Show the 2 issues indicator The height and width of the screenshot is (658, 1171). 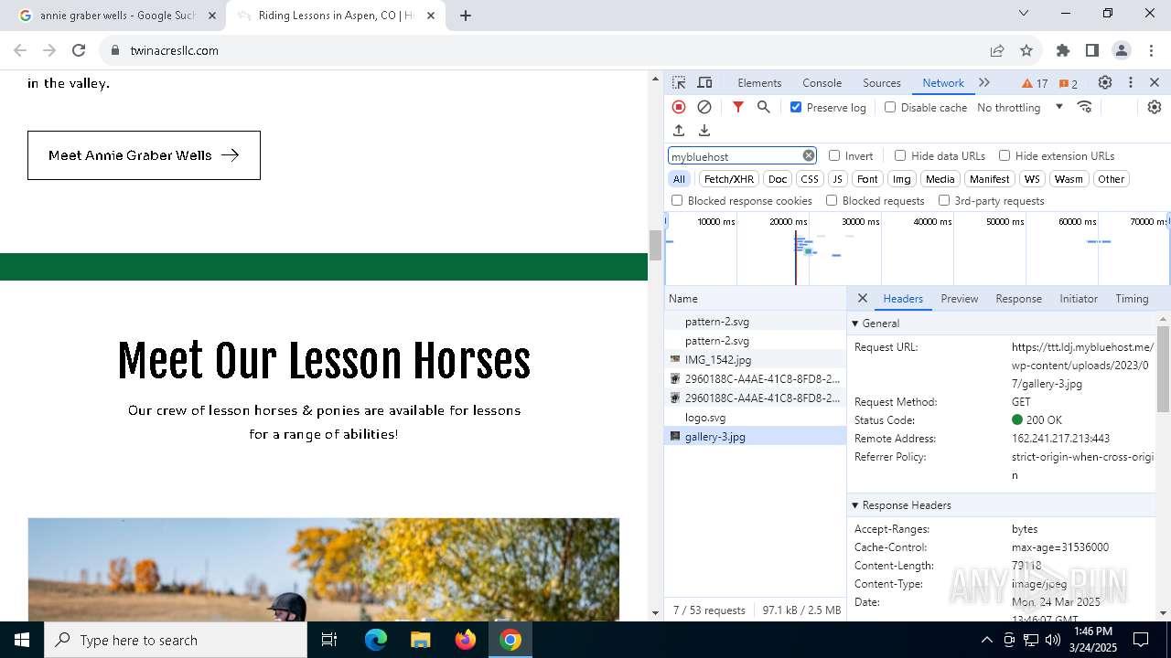[x=1068, y=83]
